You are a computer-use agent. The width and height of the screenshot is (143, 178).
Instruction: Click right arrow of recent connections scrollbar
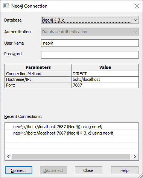pyautogui.click(x=135, y=156)
